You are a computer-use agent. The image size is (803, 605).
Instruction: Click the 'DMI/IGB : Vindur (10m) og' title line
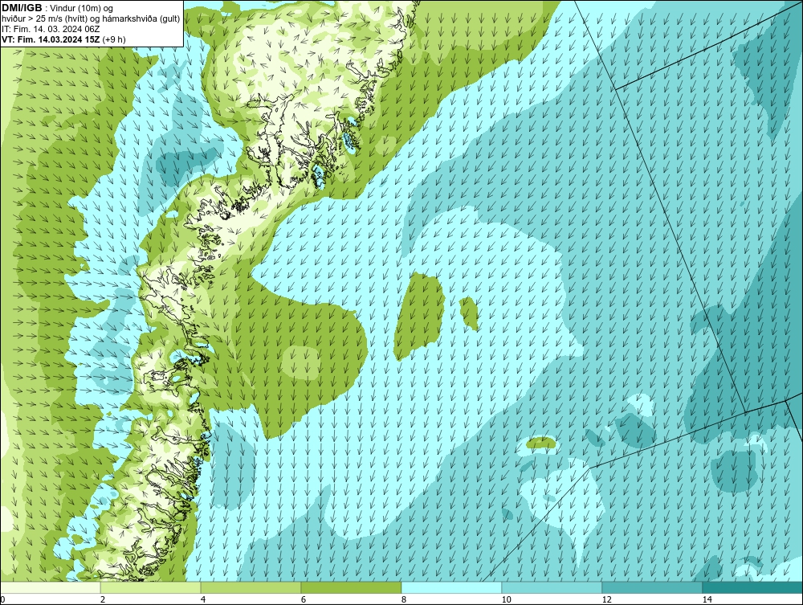point(57,8)
